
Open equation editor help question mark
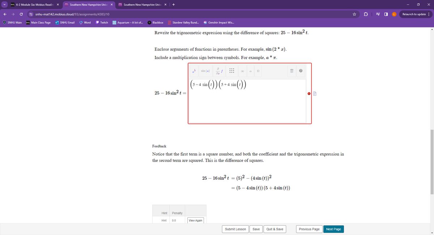click(301, 71)
